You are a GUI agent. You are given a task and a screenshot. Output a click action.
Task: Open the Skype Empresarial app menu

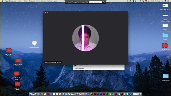point(10,1)
